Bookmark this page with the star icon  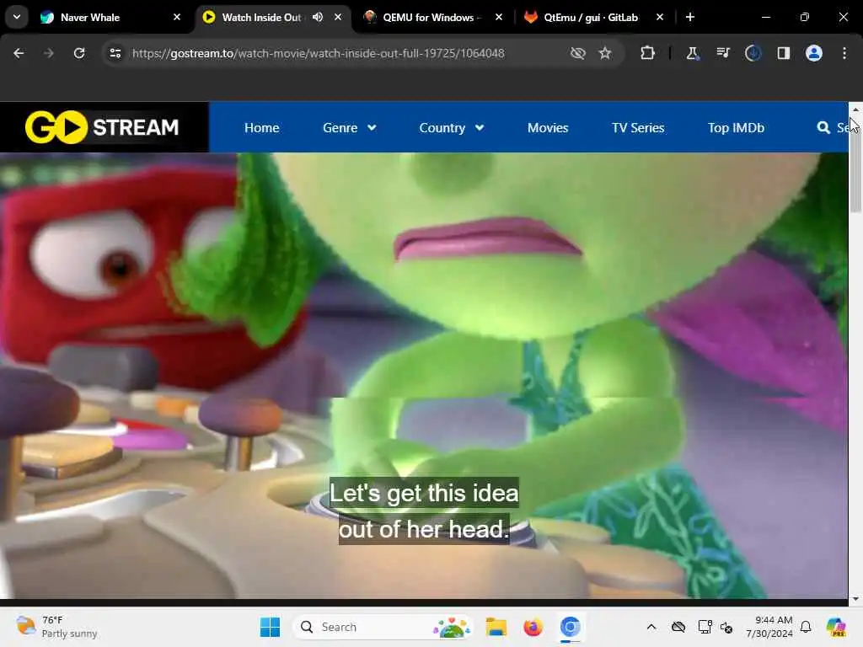click(x=605, y=53)
